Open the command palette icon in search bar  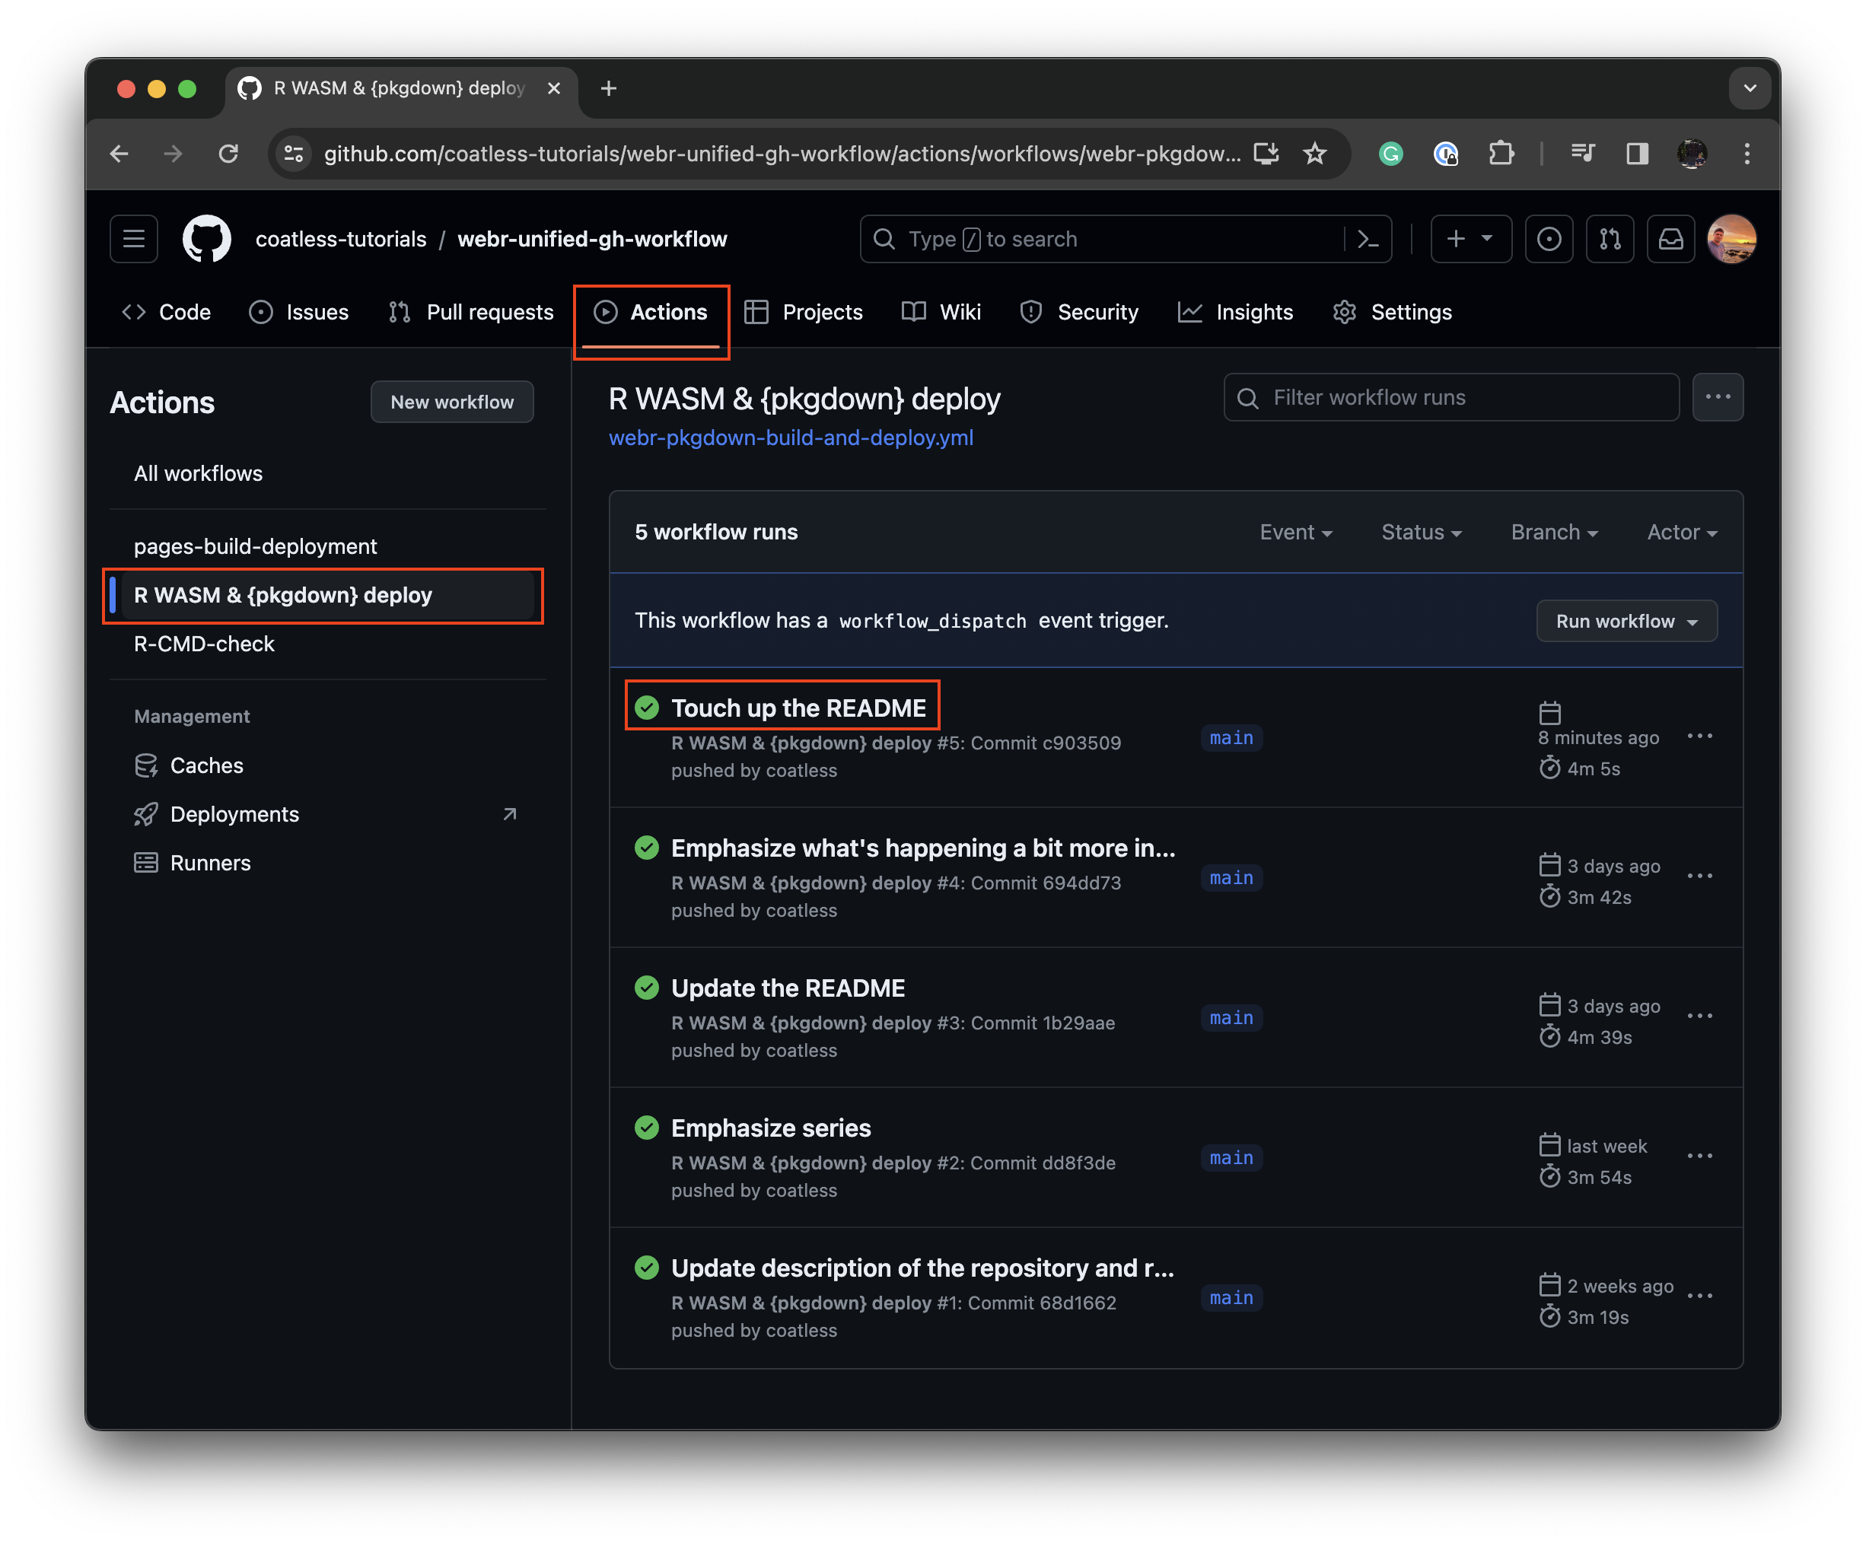[x=1368, y=239]
